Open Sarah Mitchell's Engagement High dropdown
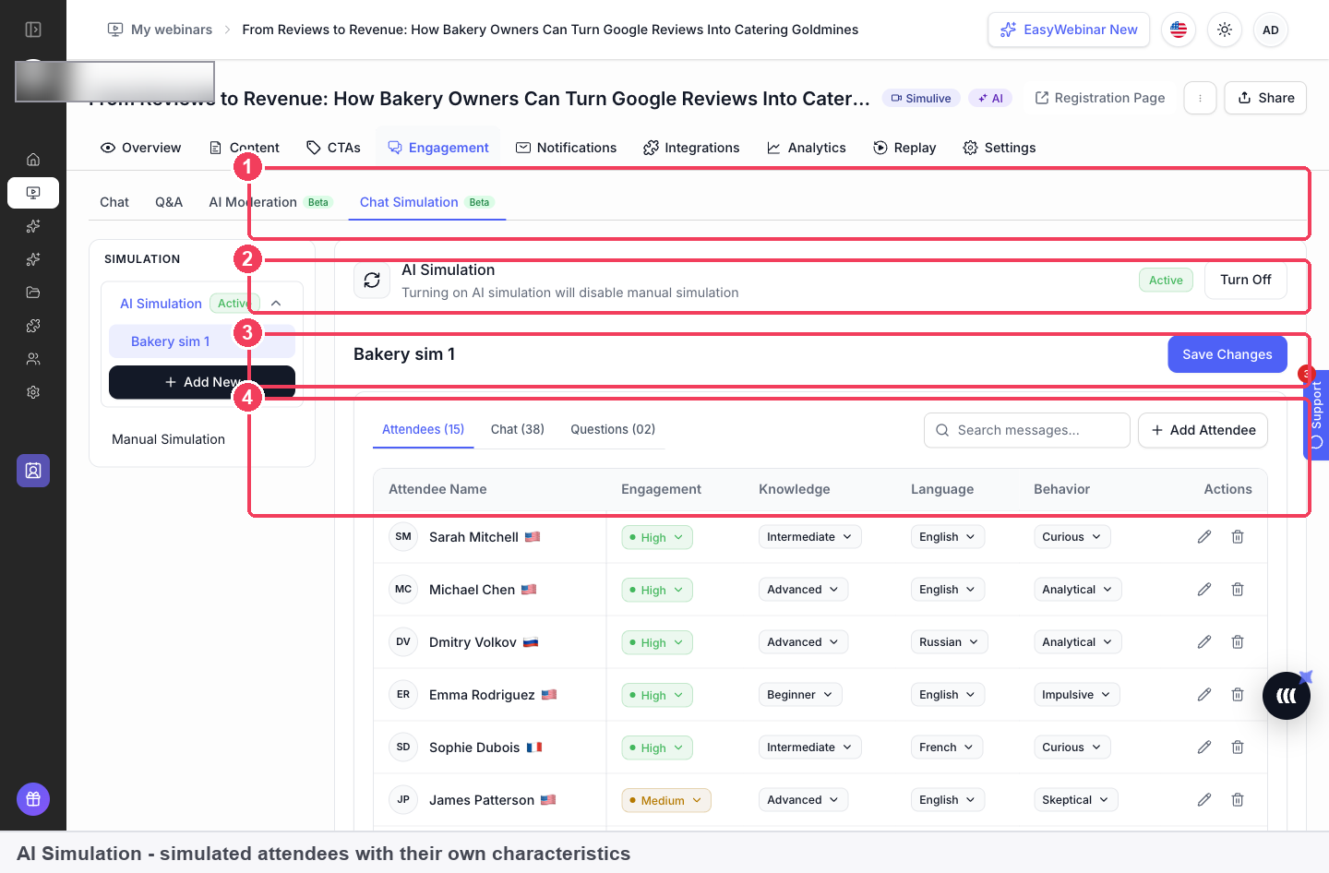The image size is (1329, 873). point(657,538)
